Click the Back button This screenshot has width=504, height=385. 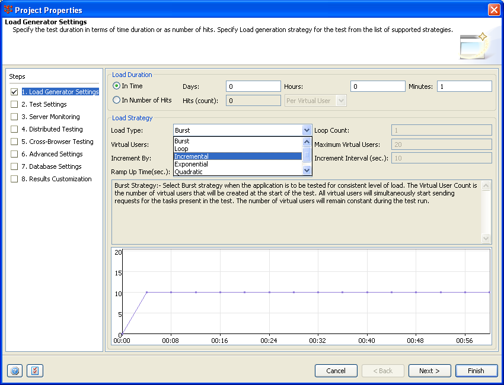point(383,371)
